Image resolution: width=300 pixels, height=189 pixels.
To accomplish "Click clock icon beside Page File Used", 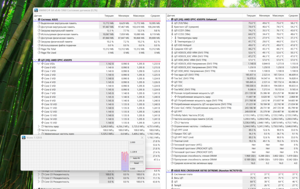I will coord(39,53).
